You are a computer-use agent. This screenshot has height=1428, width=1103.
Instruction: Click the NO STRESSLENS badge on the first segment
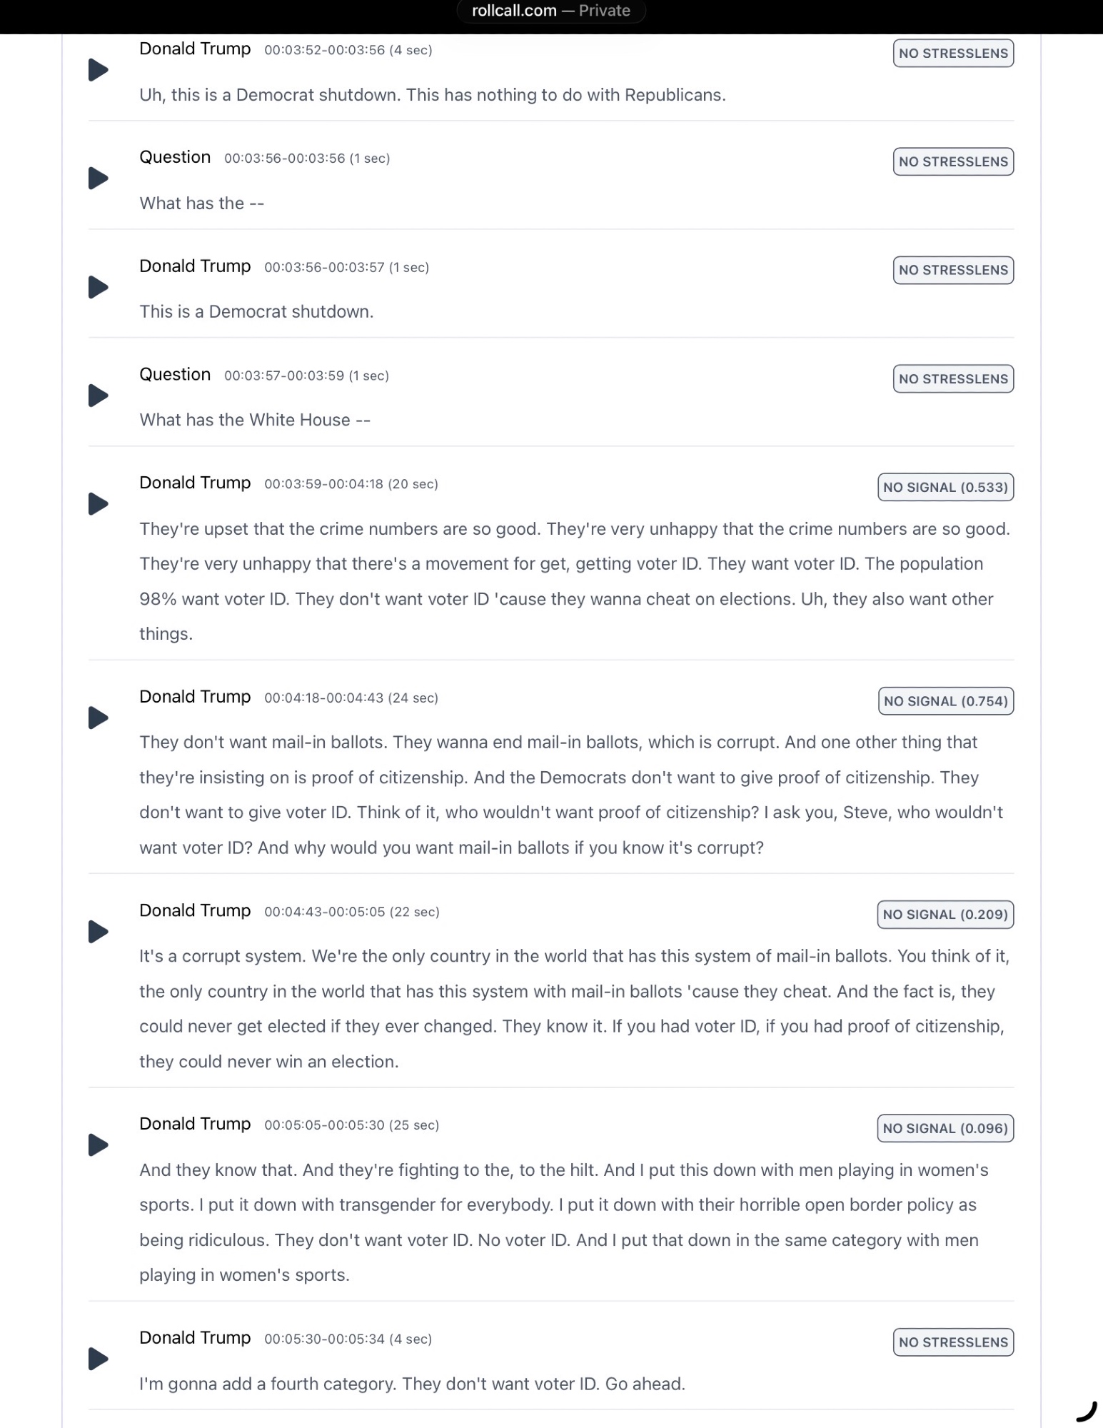point(953,54)
